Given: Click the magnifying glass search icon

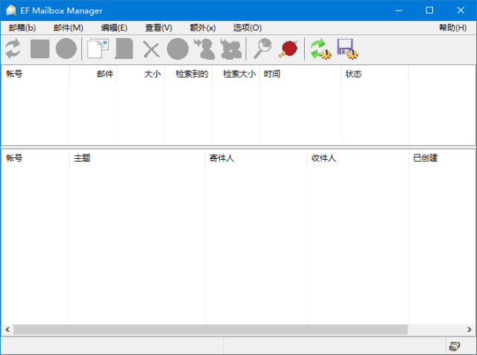Looking at the screenshot, I should pos(262,49).
